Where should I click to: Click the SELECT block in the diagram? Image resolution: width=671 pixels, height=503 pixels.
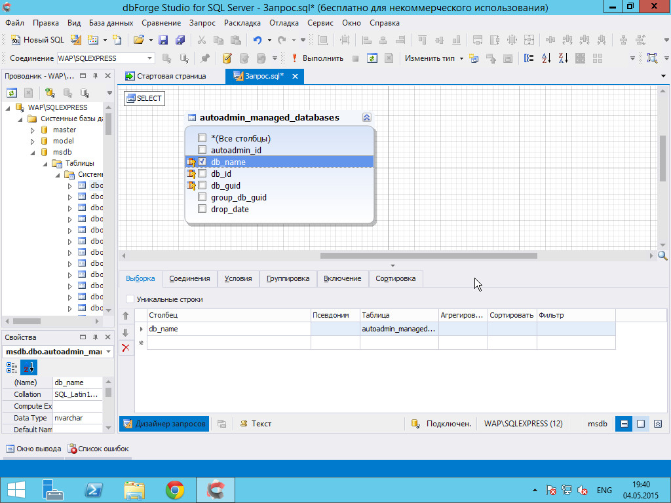coord(144,98)
